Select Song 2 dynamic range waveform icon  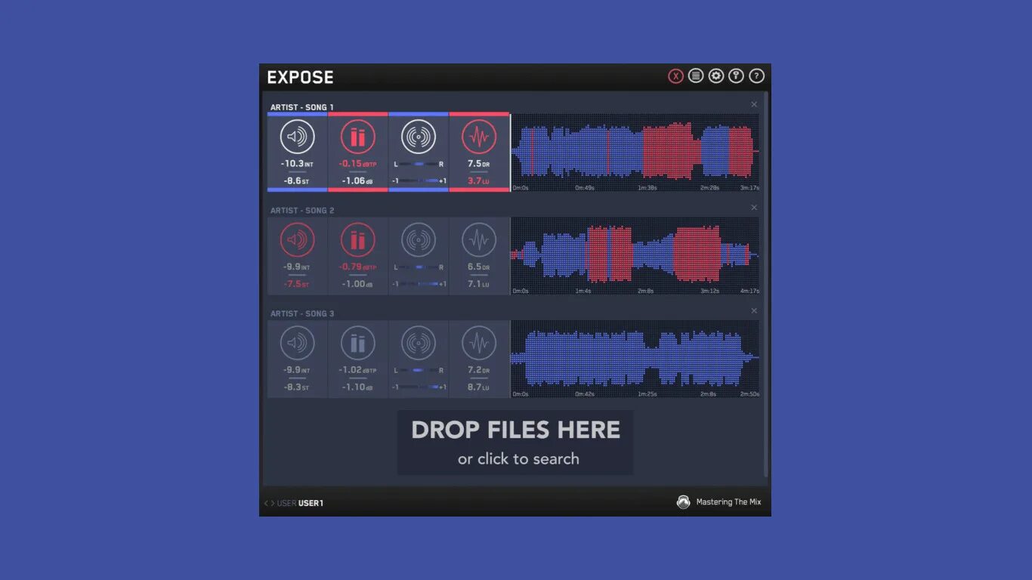click(x=479, y=240)
